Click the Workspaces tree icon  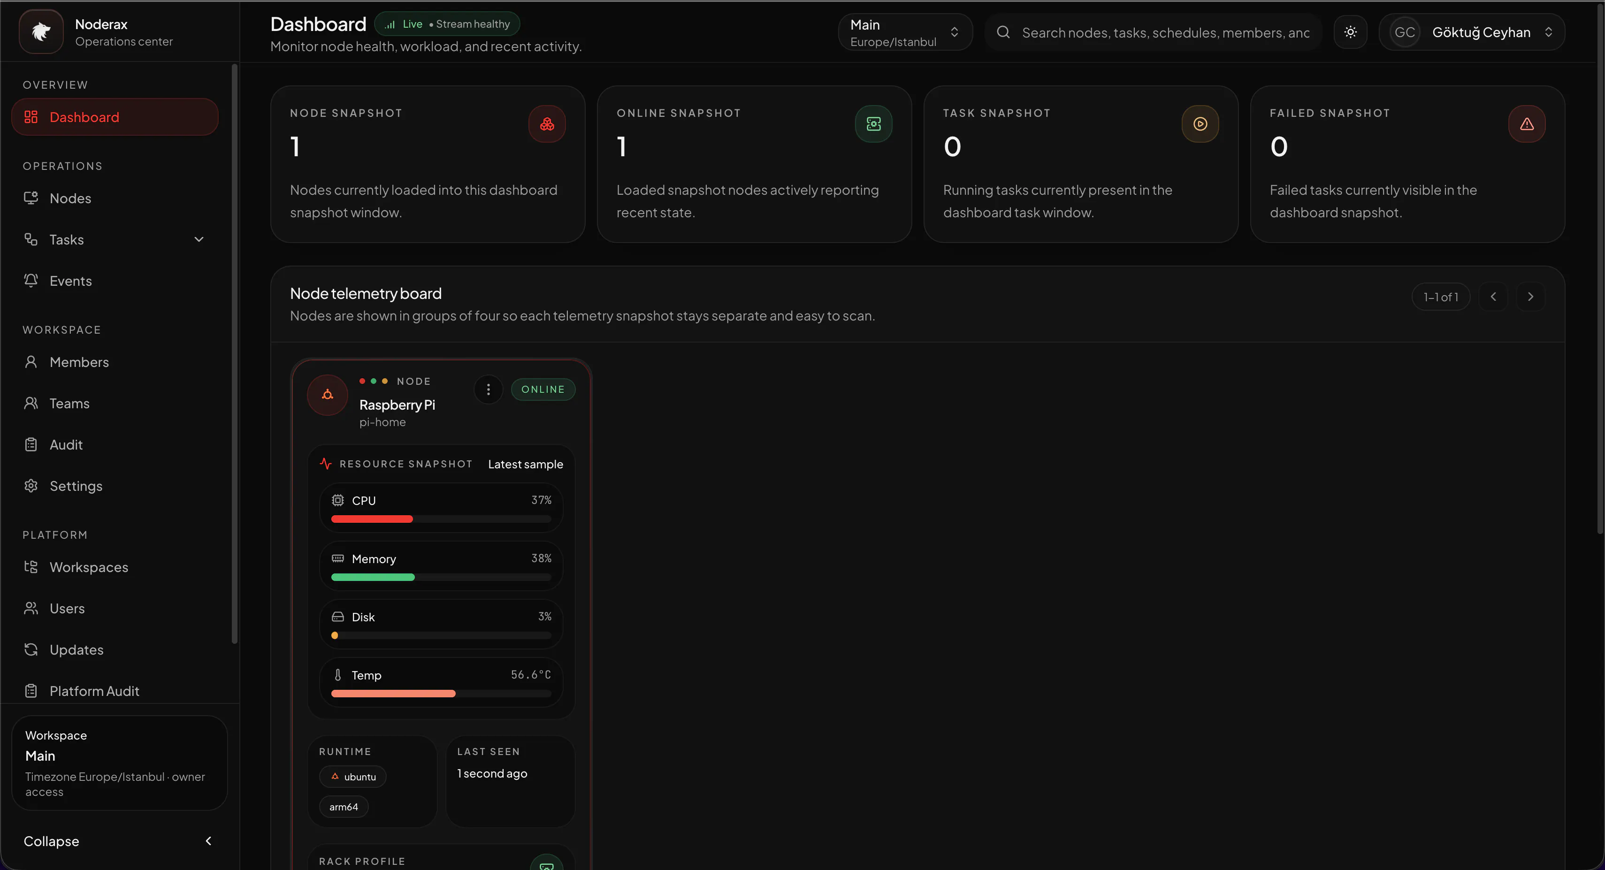31,566
